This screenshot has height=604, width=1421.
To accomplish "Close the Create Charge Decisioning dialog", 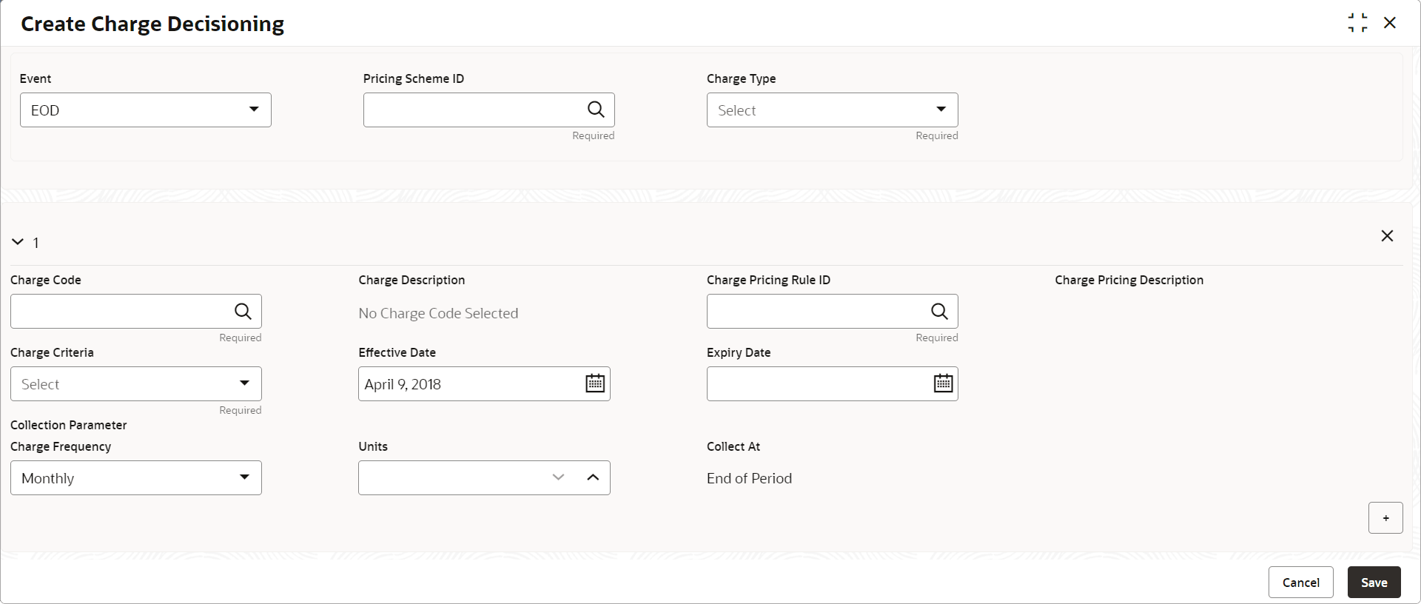I will [x=1390, y=23].
